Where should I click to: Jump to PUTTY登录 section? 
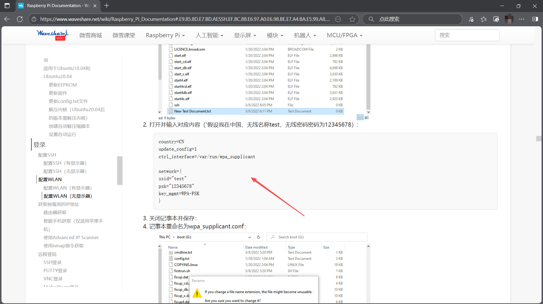(x=55, y=270)
